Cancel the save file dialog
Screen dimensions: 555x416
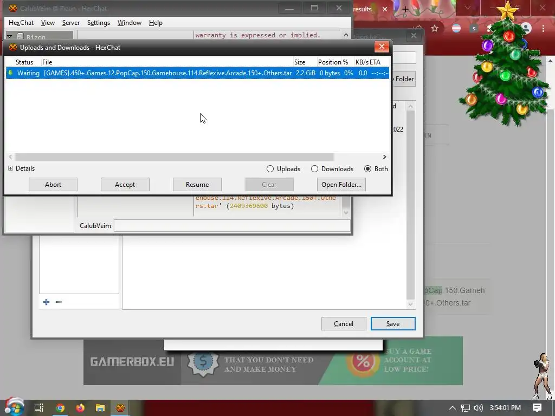click(343, 324)
